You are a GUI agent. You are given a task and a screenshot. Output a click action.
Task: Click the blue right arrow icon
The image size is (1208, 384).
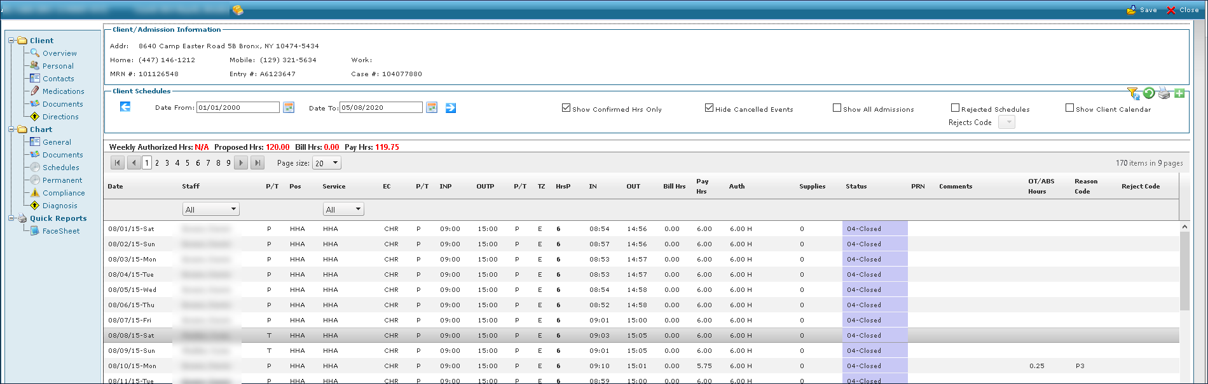click(451, 108)
